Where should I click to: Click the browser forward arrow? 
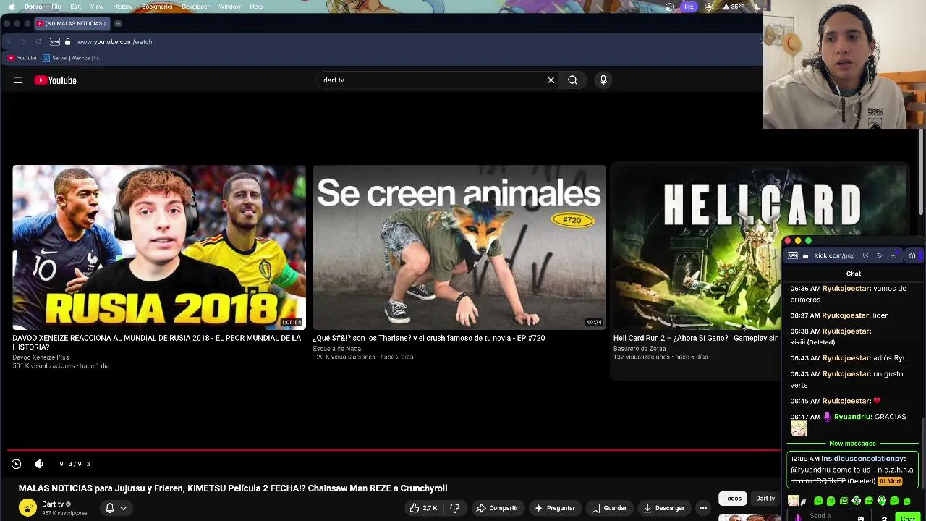click(x=23, y=42)
